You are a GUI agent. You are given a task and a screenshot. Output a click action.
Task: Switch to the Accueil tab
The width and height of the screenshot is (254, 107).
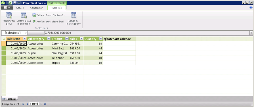20,8
